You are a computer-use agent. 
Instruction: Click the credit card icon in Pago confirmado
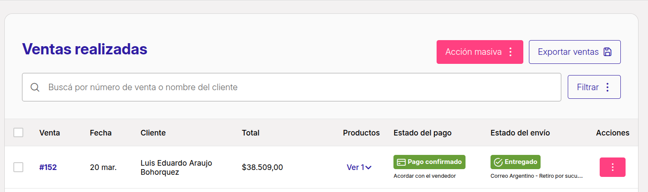[x=401, y=162]
